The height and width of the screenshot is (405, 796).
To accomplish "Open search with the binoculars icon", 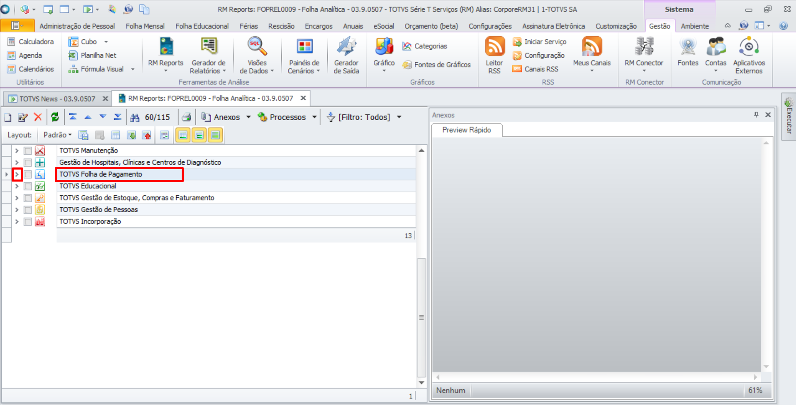I will (135, 118).
